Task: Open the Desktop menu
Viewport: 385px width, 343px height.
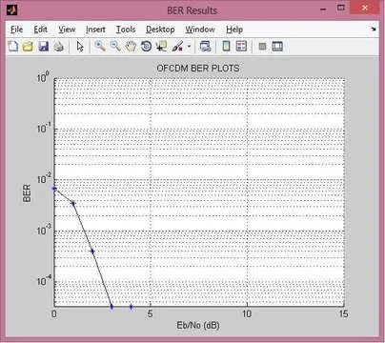Action: click(x=160, y=30)
